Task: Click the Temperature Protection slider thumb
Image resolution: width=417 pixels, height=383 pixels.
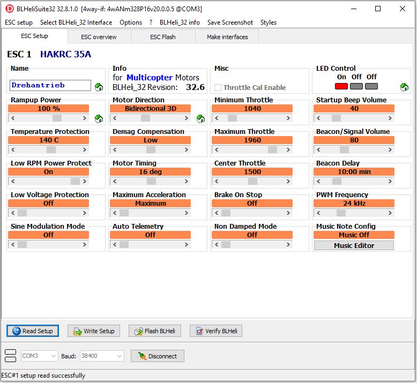Action: (x=51, y=149)
